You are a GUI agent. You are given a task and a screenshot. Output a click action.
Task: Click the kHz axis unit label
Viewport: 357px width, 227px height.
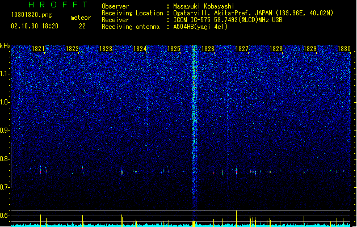(x=5, y=46)
